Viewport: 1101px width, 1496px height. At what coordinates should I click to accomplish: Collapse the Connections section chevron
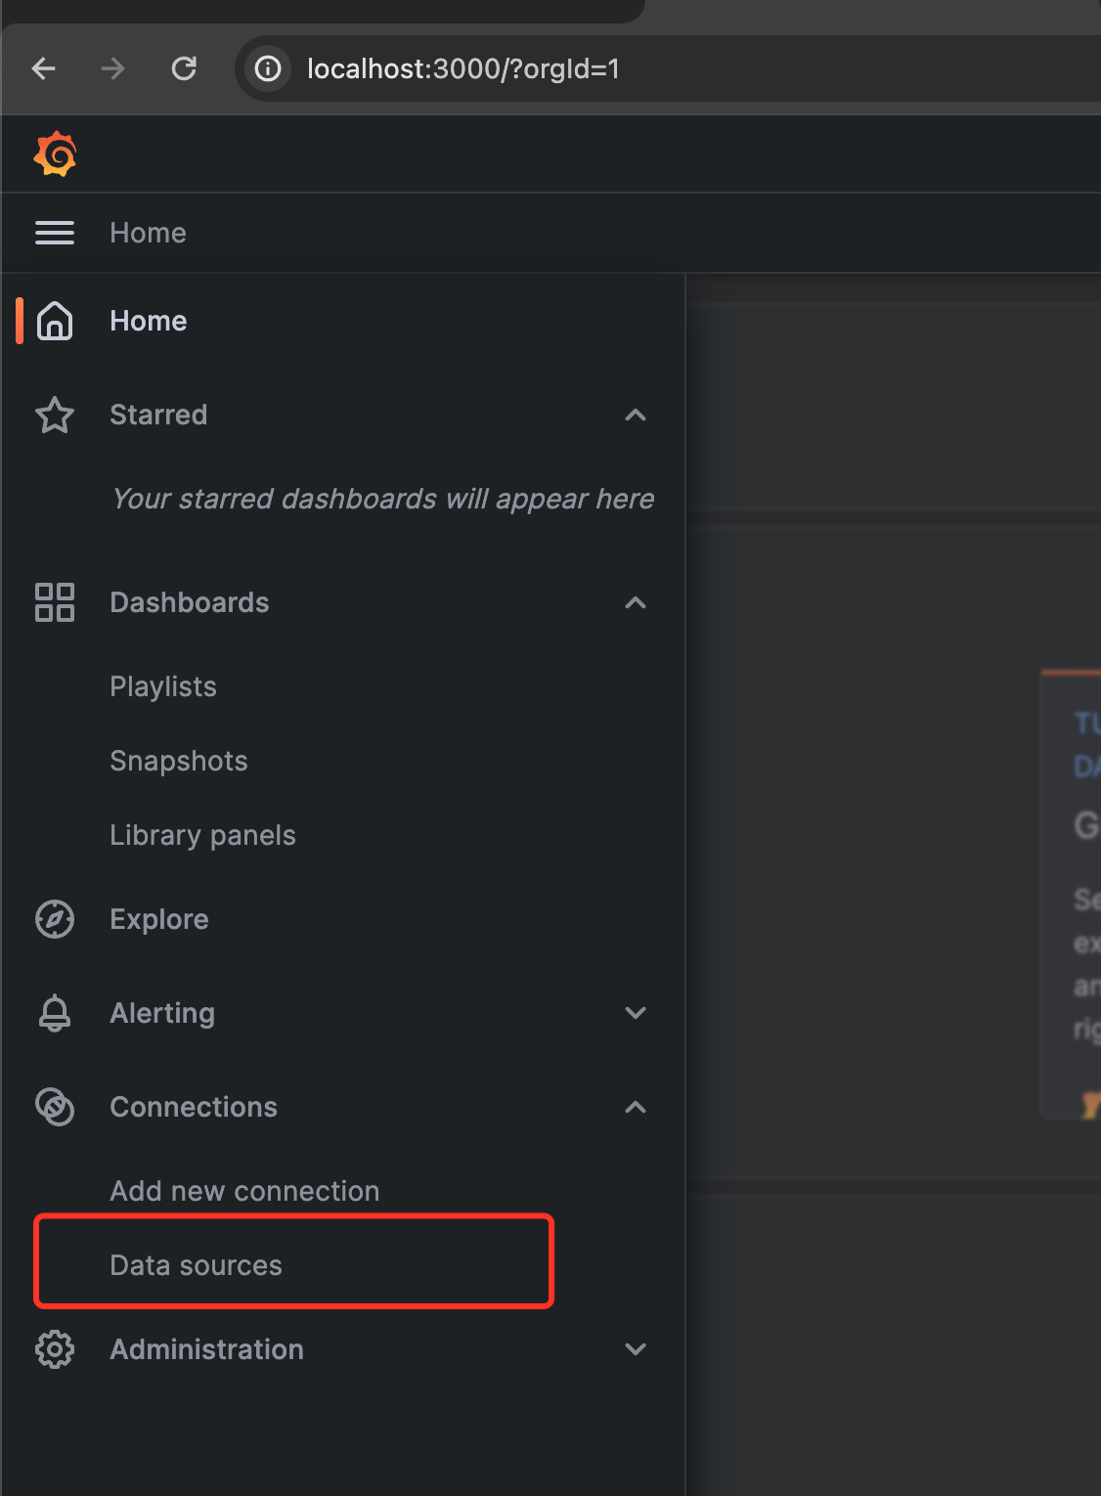click(636, 1107)
